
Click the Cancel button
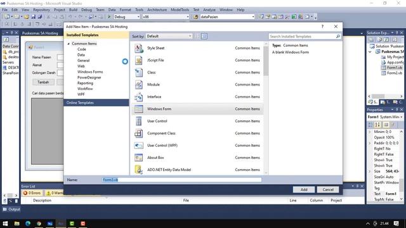click(328, 189)
